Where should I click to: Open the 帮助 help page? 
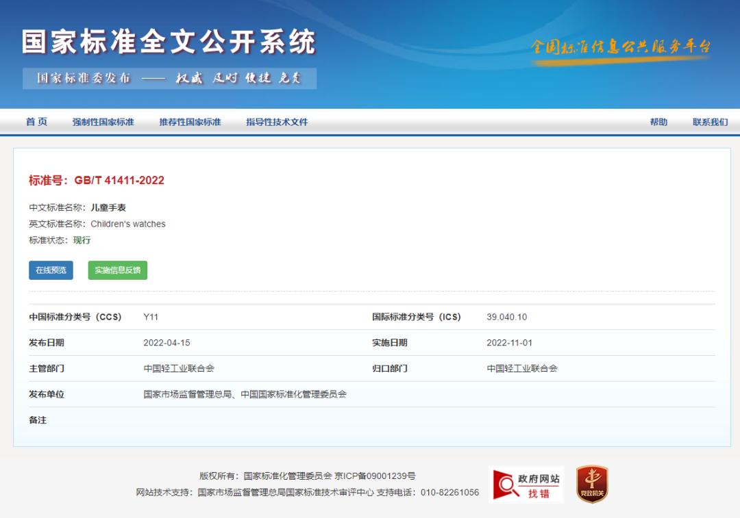[658, 122]
